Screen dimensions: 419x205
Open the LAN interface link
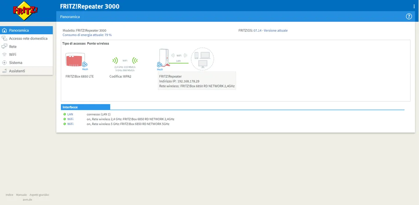(70, 114)
